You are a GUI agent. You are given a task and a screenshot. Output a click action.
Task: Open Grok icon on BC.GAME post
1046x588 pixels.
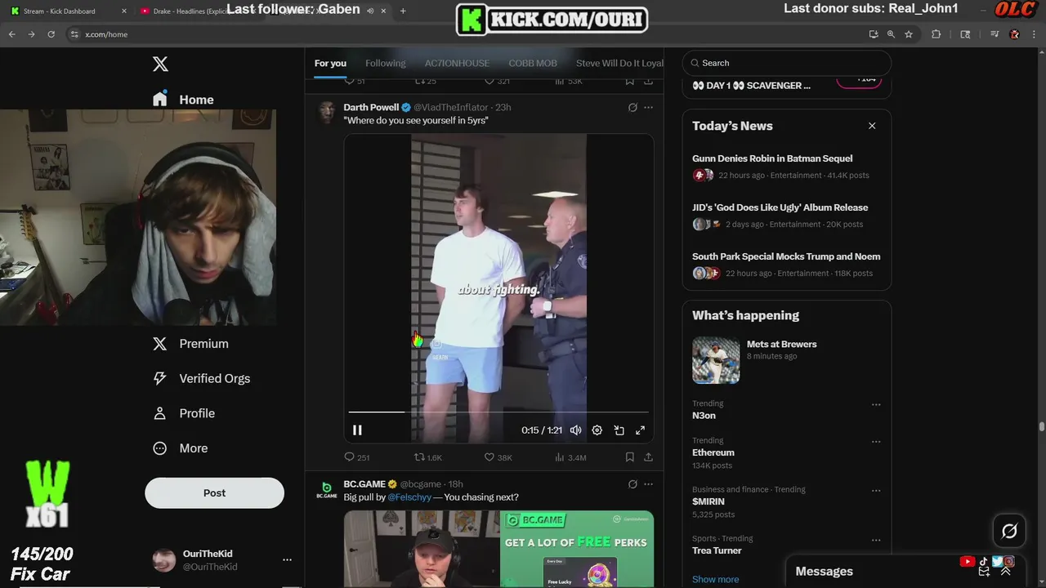pyautogui.click(x=633, y=484)
